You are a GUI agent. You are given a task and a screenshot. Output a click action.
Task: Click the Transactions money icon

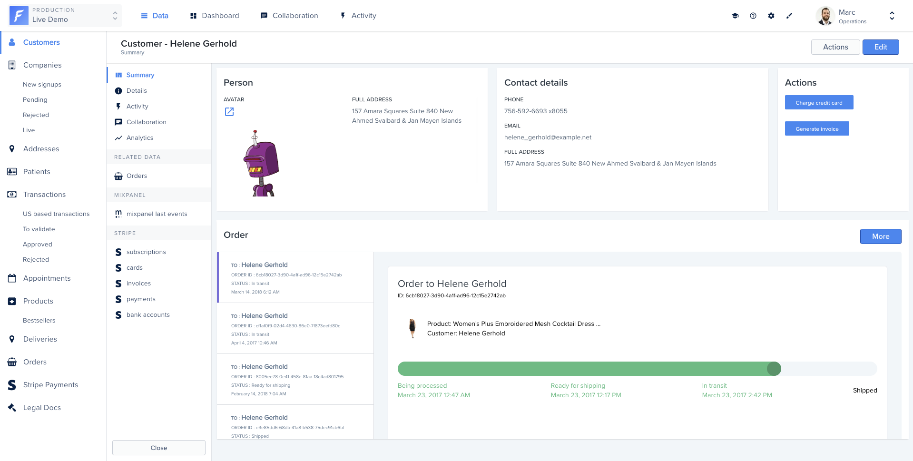coord(12,195)
